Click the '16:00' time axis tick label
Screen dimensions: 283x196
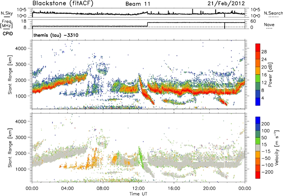[x=174, y=189]
